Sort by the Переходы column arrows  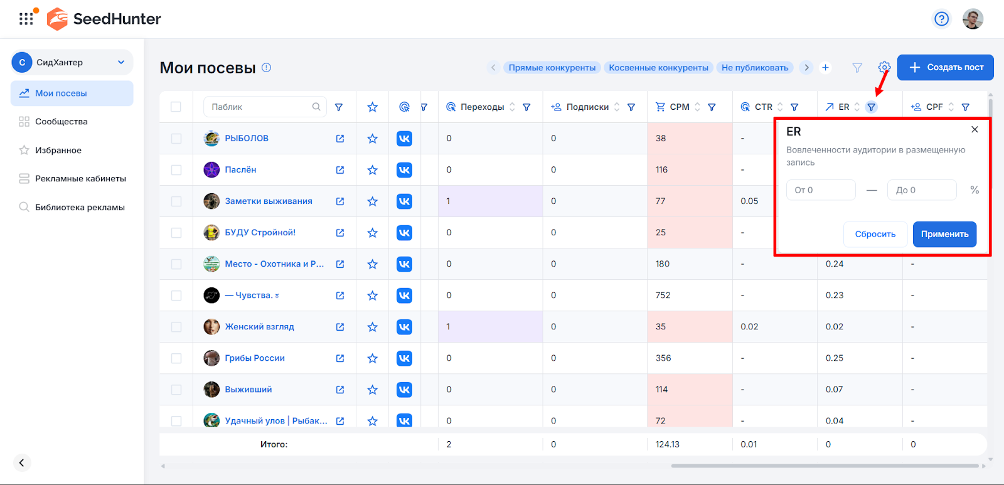coord(512,107)
